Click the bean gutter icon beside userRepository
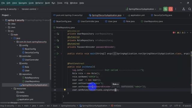 pyautogui.click(x=58, y=34)
